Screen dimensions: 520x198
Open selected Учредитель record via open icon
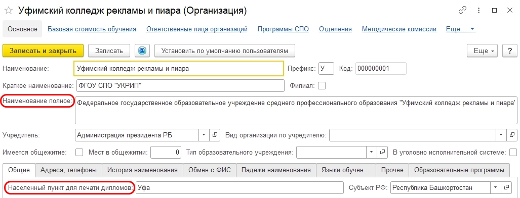pos(215,135)
